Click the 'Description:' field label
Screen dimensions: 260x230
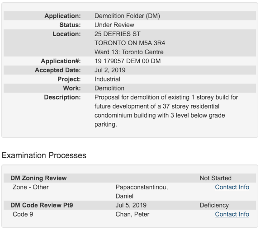pyautogui.click(x=62, y=97)
